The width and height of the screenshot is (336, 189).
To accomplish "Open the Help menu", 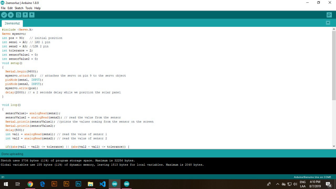I will click(38, 8).
